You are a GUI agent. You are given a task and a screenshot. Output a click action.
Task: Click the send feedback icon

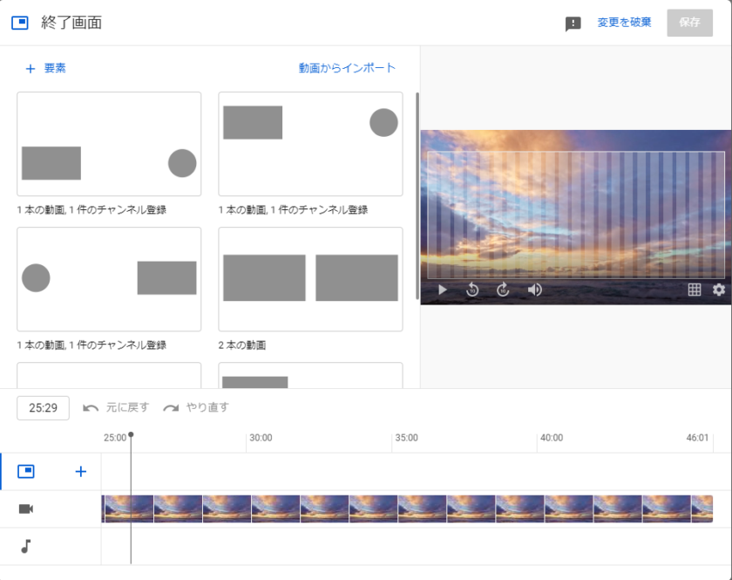tap(573, 24)
